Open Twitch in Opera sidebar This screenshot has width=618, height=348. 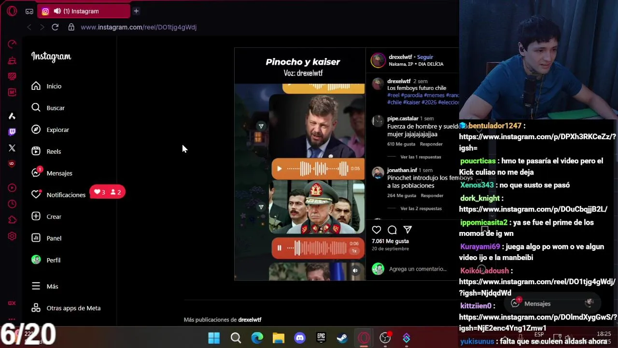[12, 131]
